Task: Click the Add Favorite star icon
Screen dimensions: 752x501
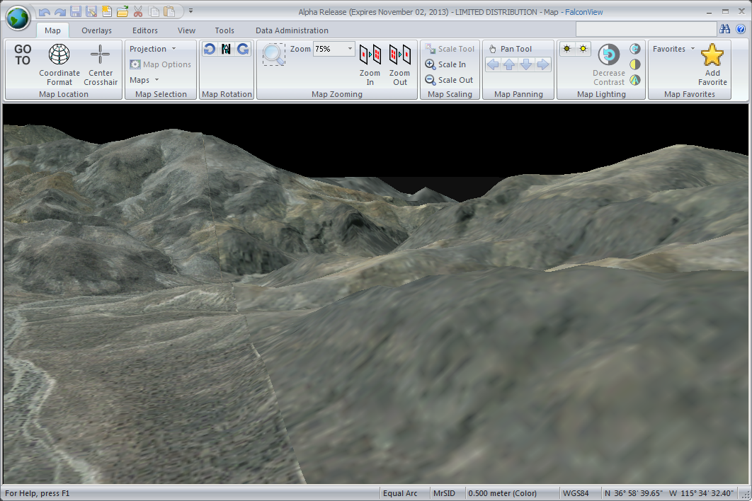Action: [x=712, y=55]
